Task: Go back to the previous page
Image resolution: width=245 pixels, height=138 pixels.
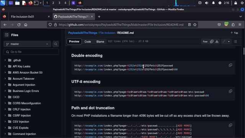Action: (5, 25)
